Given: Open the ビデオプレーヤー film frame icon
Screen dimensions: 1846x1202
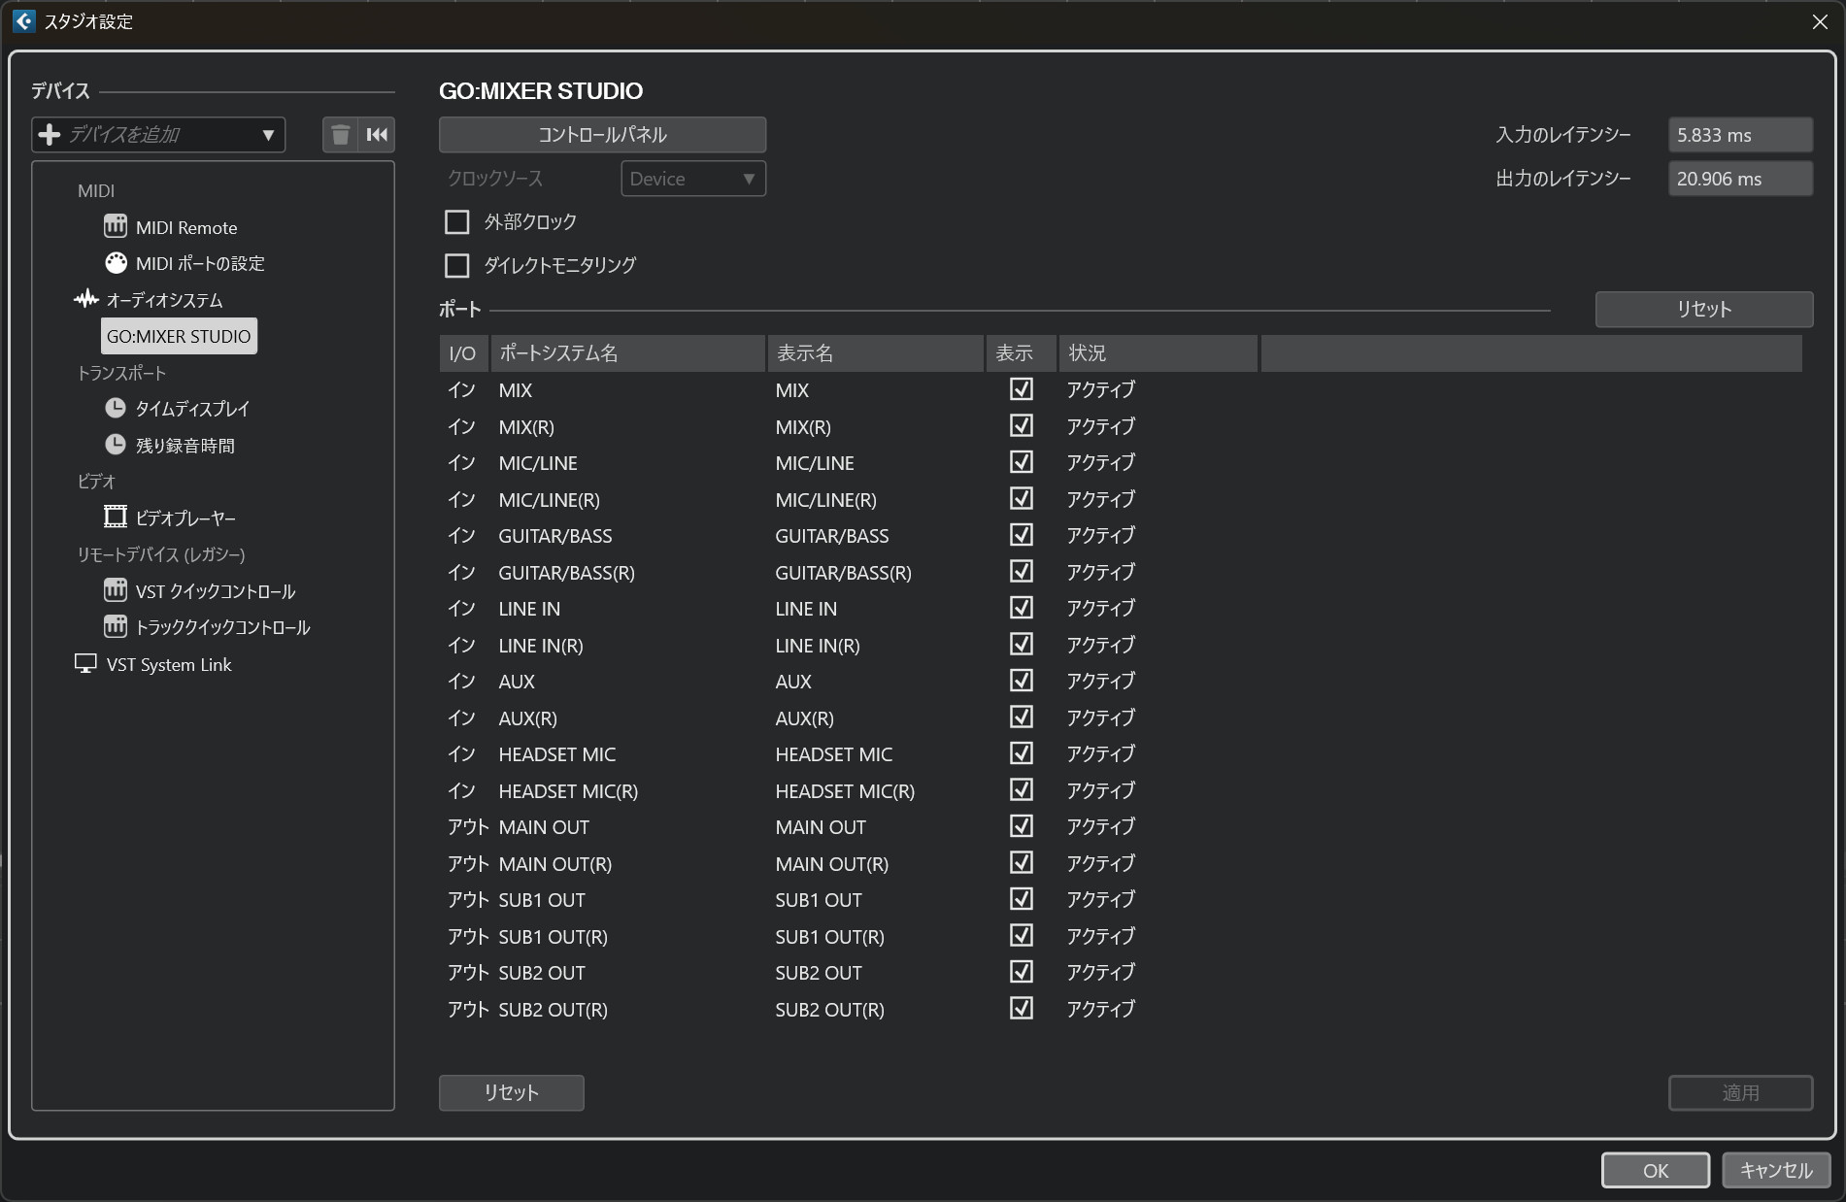Looking at the screenshot, I should (116, 518).
